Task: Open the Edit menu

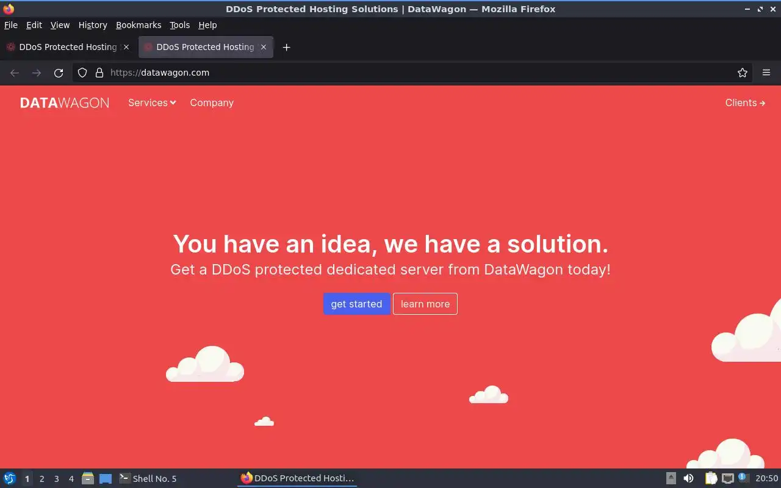Action: tap(34, 25)
